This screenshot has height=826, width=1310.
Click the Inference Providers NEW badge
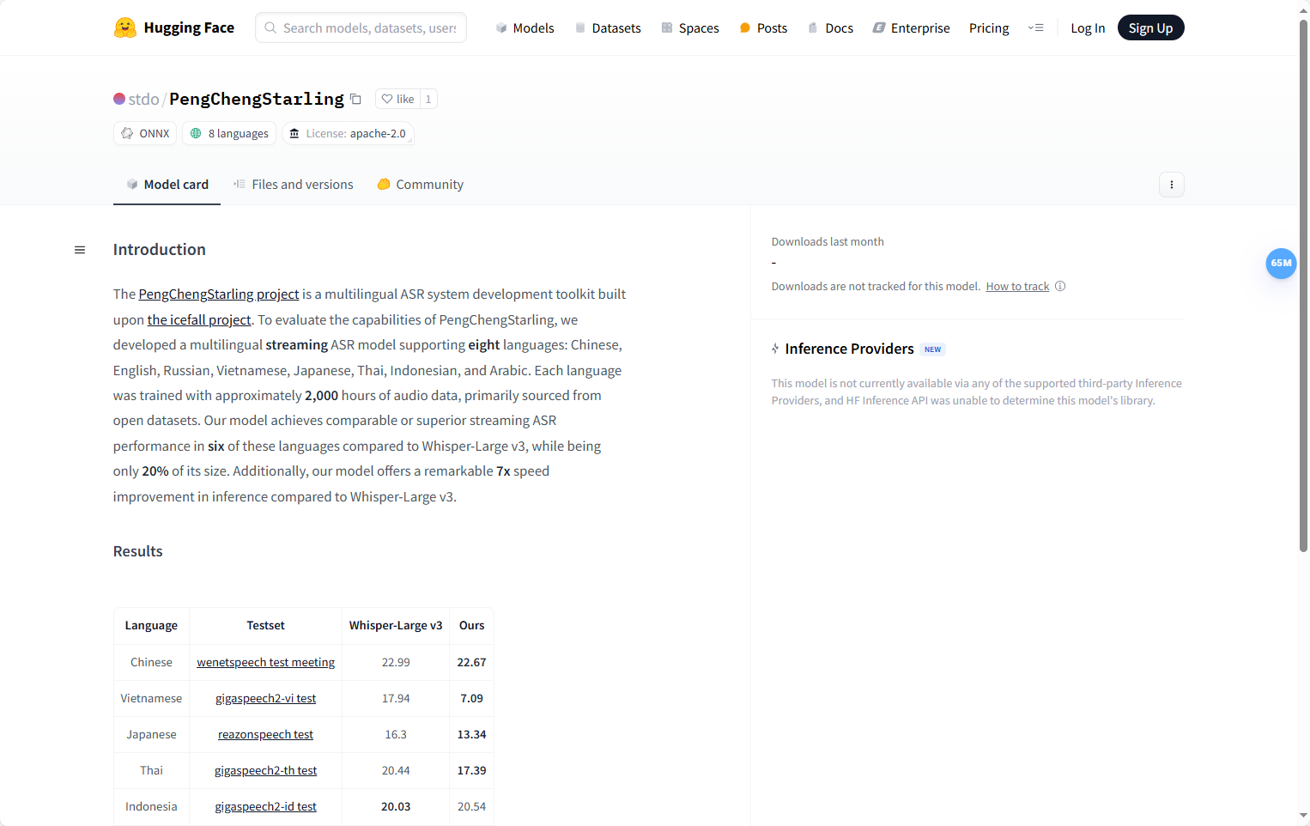coord(932,349)
